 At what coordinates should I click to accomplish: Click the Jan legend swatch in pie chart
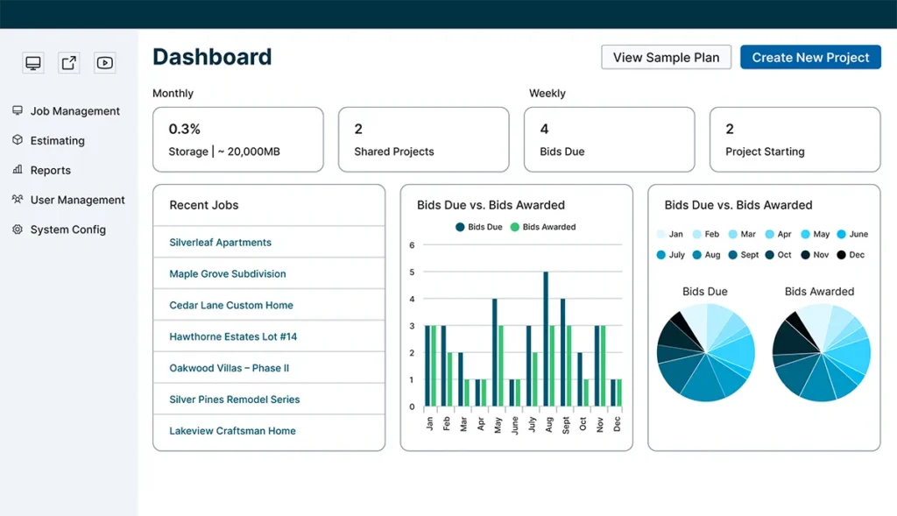661,234
